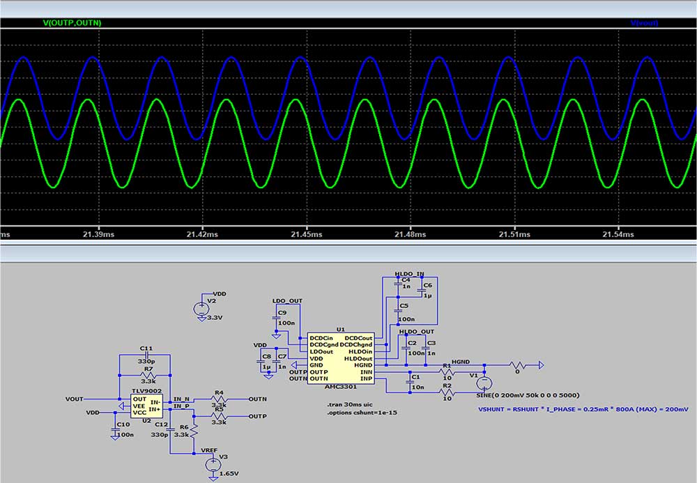Select the V(OUTP,OUTN) green trace label

click(x=72, y=23)
